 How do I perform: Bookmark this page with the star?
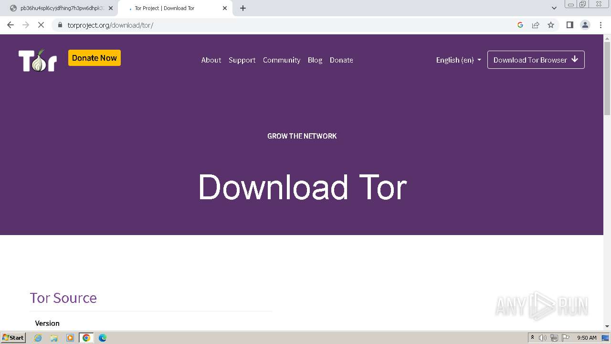(551, 25)
